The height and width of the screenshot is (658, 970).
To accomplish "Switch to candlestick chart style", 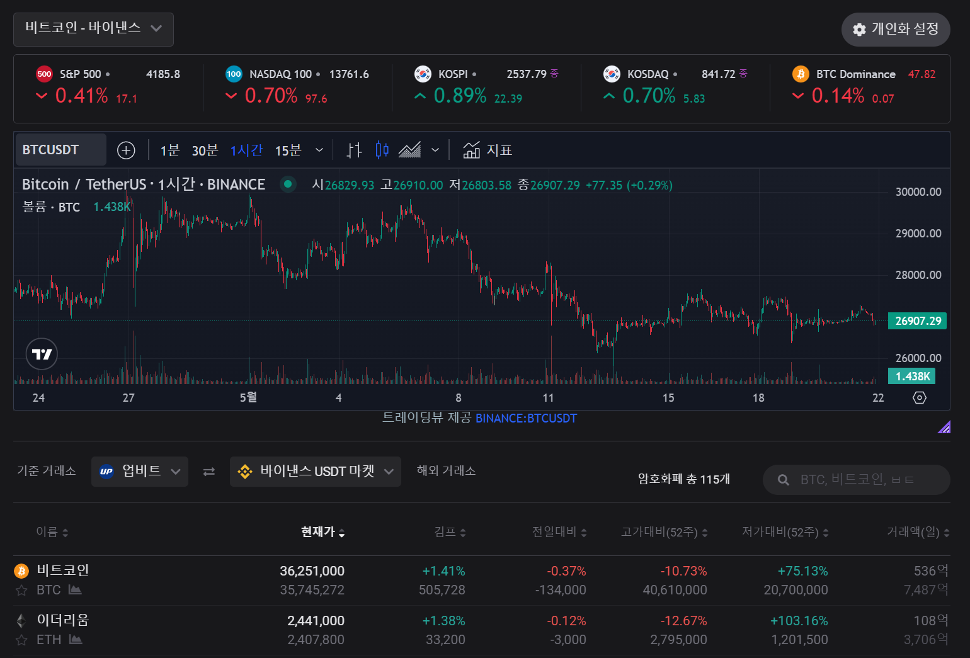I will 382,150.
